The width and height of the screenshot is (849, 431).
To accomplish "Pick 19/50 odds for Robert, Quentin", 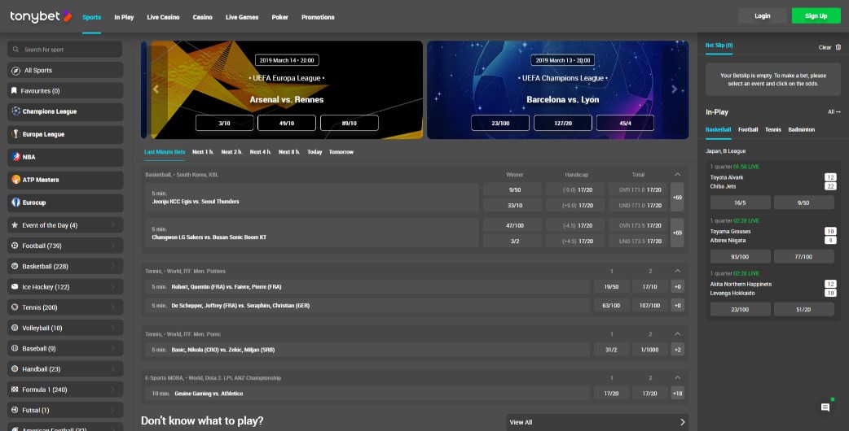I will [611, 287].
